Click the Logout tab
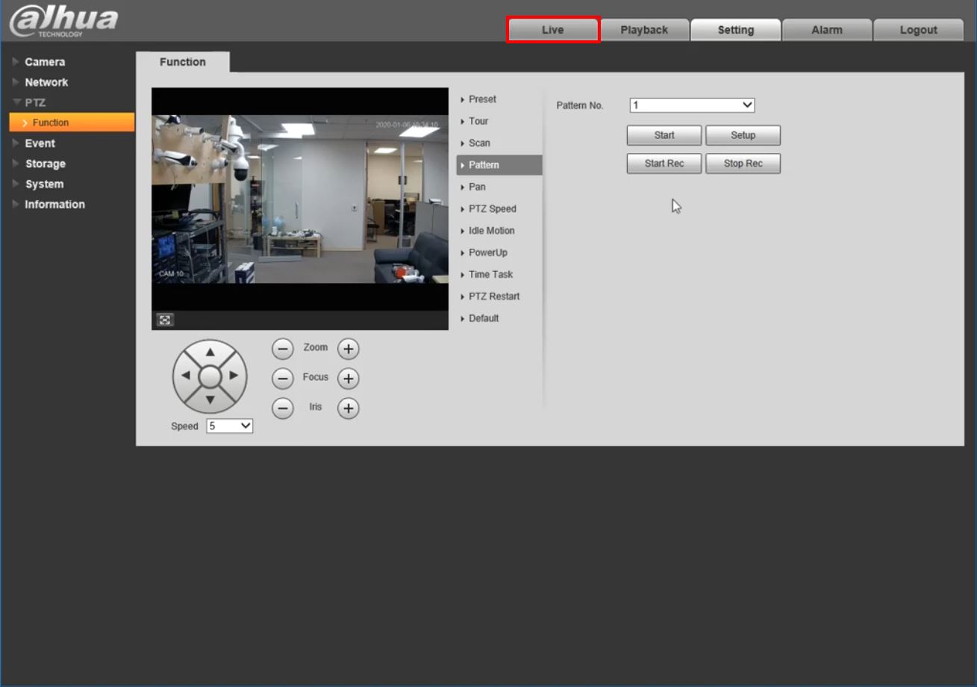The width and height of the screenshot is (977, 687). [918, 30]
